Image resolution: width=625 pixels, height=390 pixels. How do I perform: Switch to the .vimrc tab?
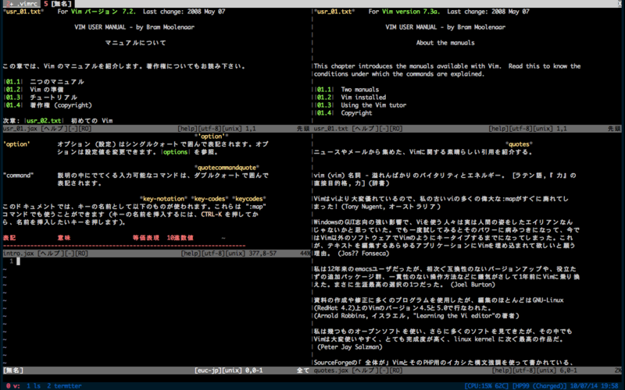(x=22, y=4)
